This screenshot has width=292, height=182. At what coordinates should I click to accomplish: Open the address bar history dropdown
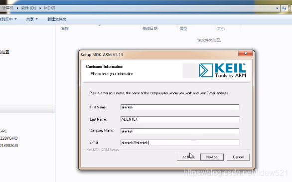pyautogui.click(x=277, y=8)
